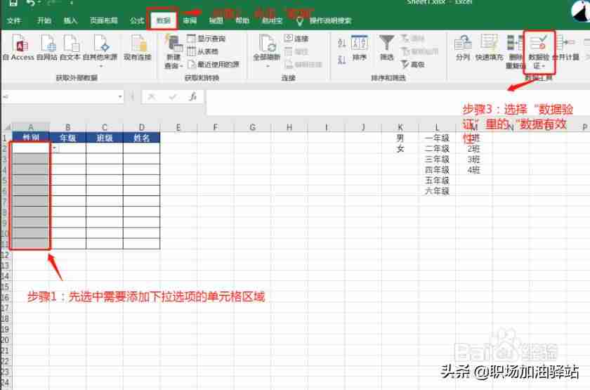
Task: Click inside the formula bar input
Action: 397,102
